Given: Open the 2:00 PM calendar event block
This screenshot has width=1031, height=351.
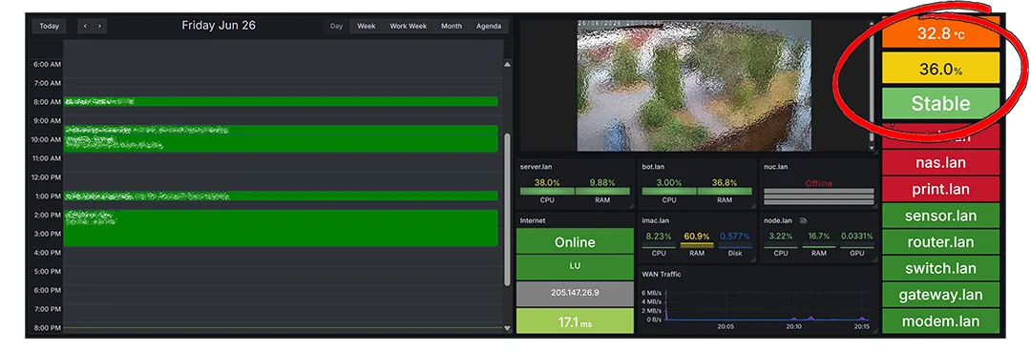Looking at the screenshot, I should coord(281,228).
